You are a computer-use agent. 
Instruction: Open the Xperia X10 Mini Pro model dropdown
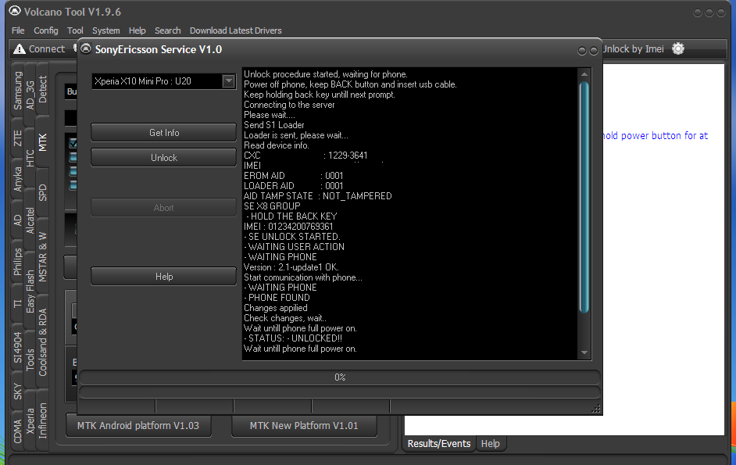click(x=228, y=81)
